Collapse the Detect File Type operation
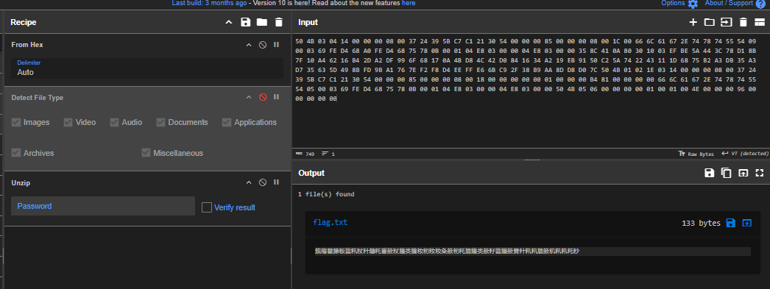 [249, 97]
